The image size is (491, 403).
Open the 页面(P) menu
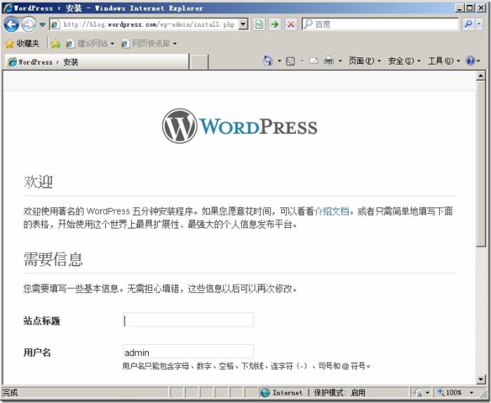(x=365, y=62)
